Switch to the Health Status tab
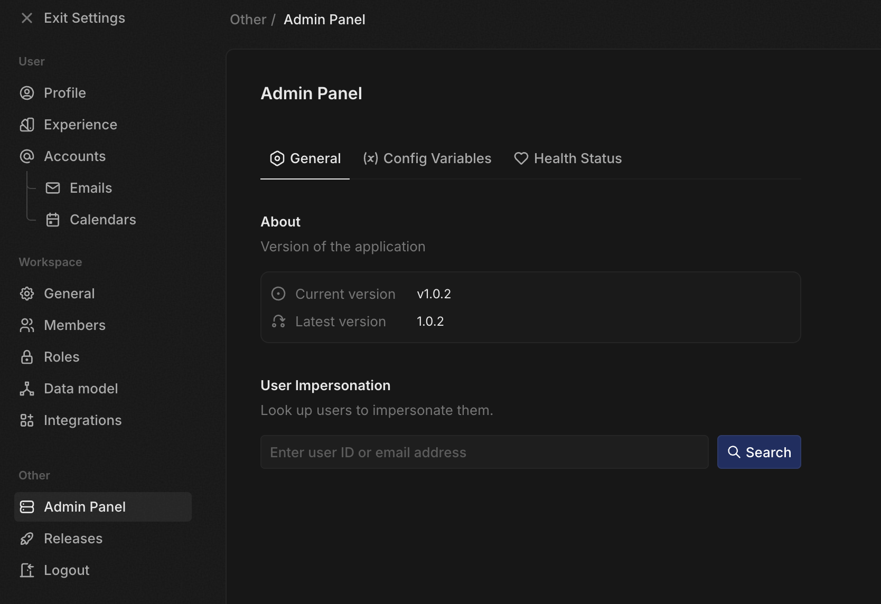Screen dimensions: 881x604 click(568, 159)
